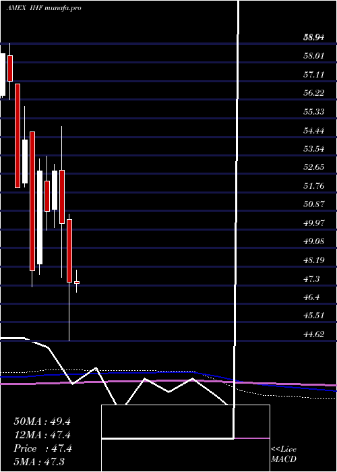Click the AMEX IHF munafa.pro title text

point(44,8)
